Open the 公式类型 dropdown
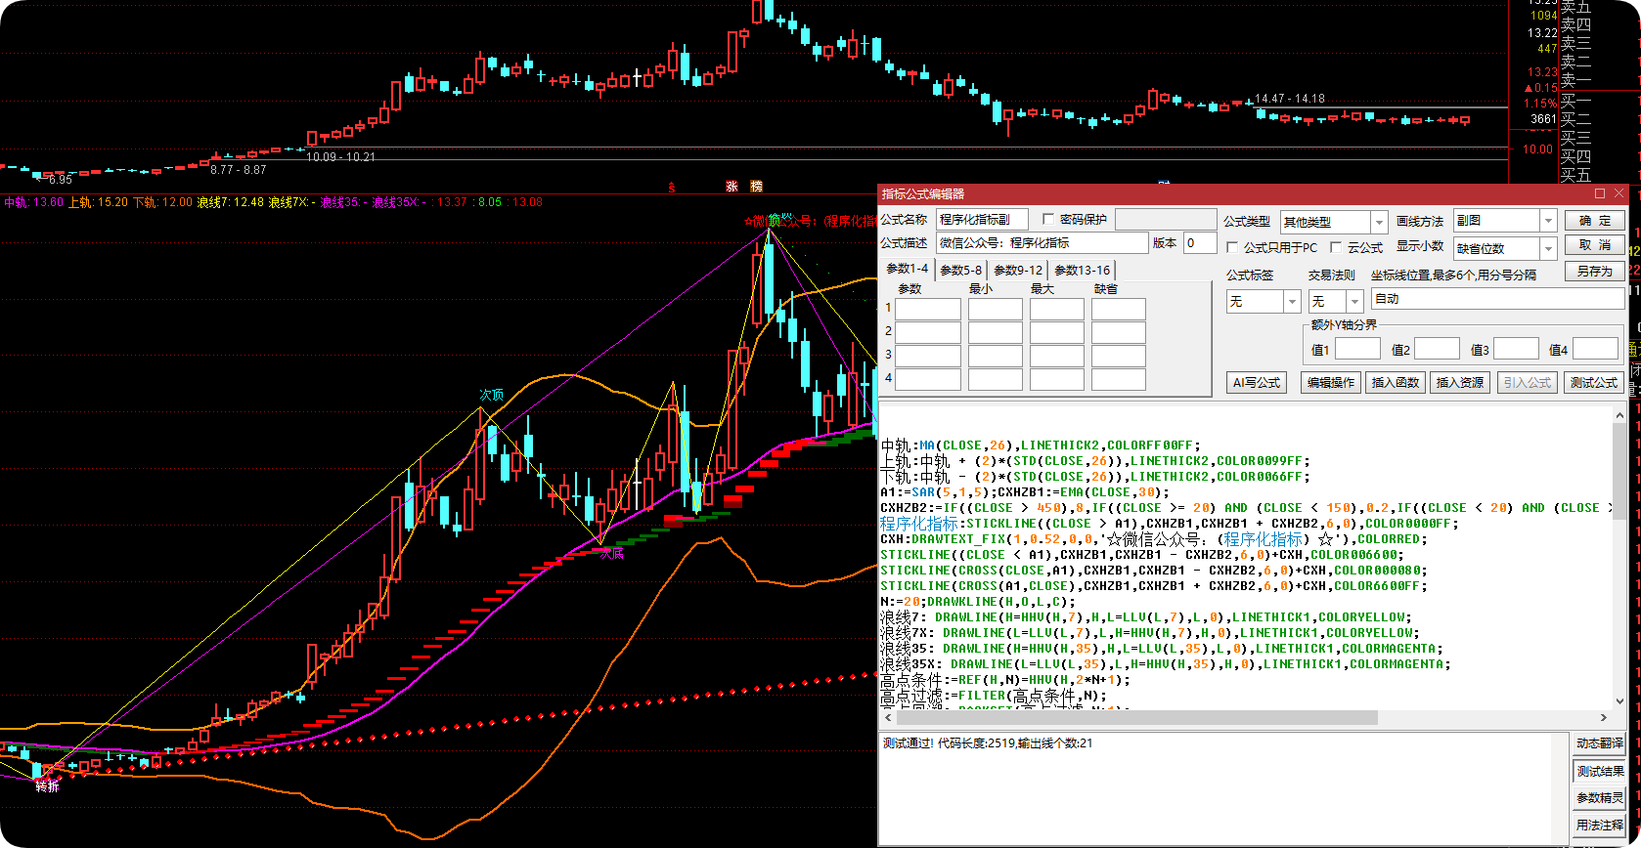 (x=1379, y=222)
